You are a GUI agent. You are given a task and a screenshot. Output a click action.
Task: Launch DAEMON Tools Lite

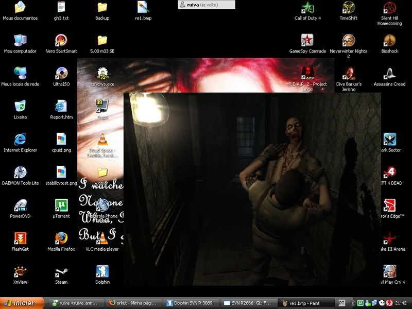[x=20, y=172]
